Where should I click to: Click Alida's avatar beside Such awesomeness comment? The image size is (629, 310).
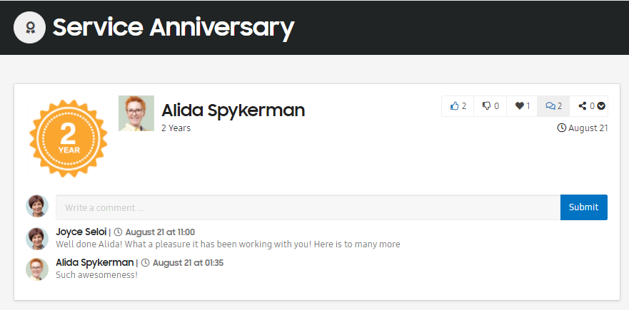[37, 269]
